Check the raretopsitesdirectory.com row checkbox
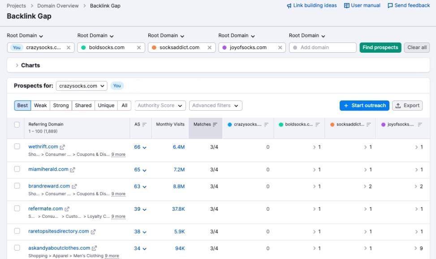This screenshot has height=259, width=436. pyautogui.click(x=17, y=231)
